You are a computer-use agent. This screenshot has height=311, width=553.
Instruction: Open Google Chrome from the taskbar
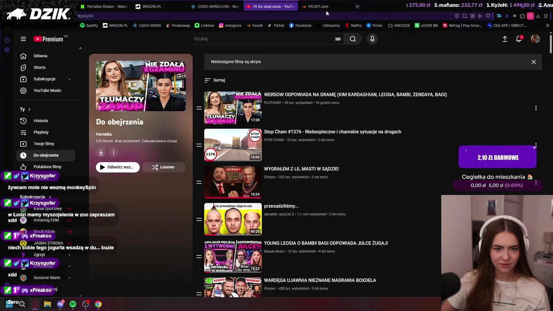pos(98,304)
